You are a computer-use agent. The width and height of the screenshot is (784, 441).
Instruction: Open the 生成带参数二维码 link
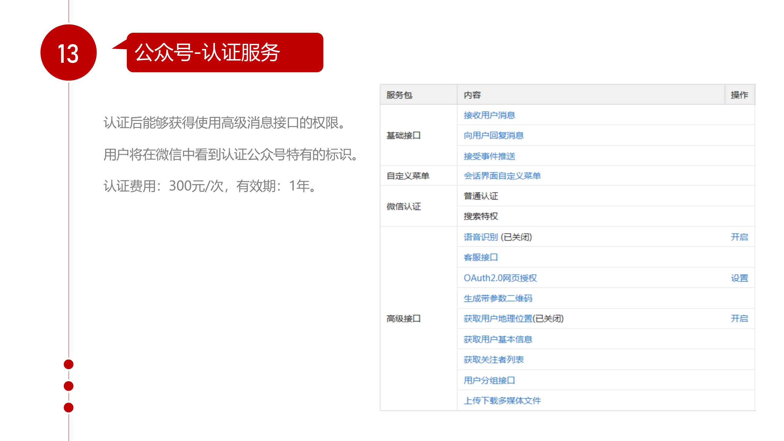pos(498,298)
